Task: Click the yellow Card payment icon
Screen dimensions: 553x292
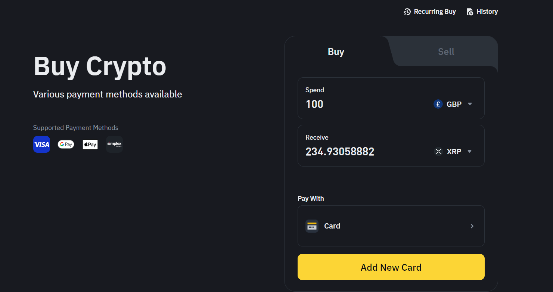Action: 312,226
